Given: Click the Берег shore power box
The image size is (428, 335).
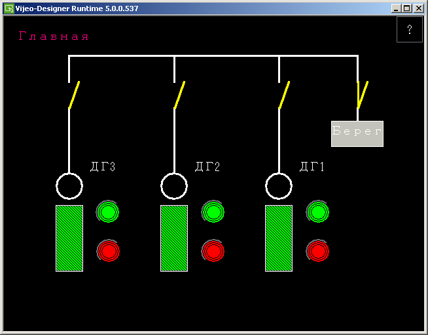Looking at the screenshot, I should (x=357, y=133).
